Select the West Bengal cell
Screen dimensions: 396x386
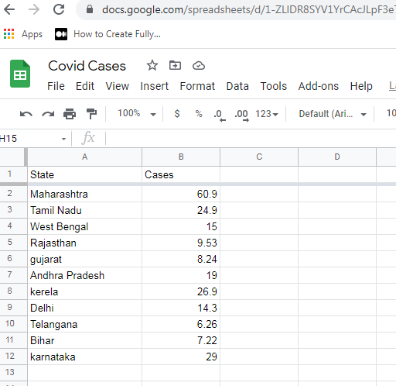pyautogui.click(x=84, y=226)
